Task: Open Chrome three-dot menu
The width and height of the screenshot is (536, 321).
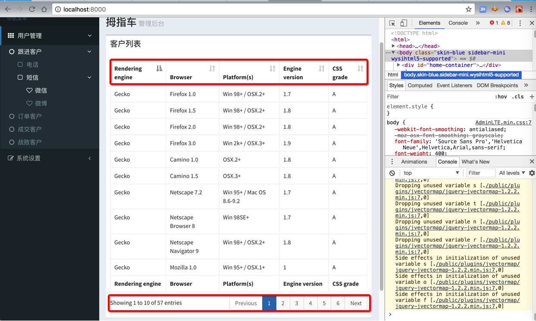Action: tap(530, 9)
